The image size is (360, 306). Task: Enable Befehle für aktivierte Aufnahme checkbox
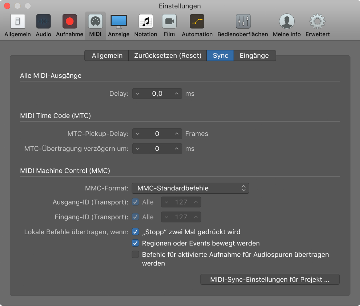click(x=135, y=254)
